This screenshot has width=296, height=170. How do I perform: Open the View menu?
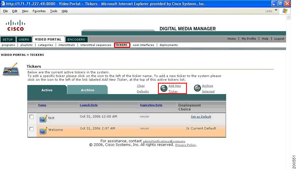click(25, 11)
